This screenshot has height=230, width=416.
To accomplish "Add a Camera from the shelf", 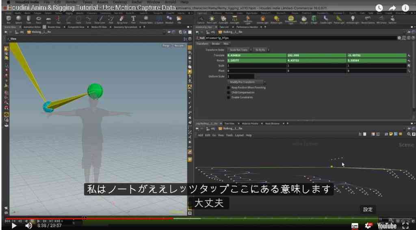I will [x=201, y=19].
